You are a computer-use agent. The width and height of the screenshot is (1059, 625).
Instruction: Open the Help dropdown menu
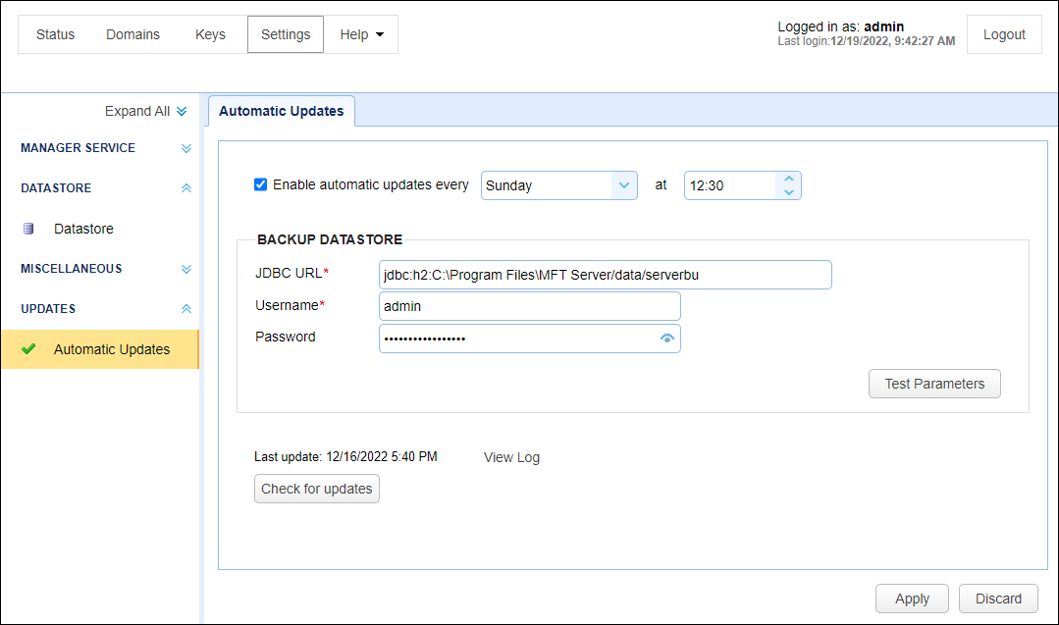[x=361, y=34]
